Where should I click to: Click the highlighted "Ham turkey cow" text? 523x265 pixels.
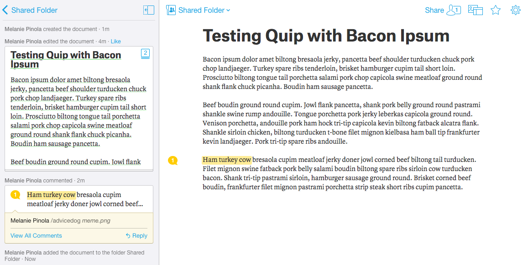pos(227,160)
